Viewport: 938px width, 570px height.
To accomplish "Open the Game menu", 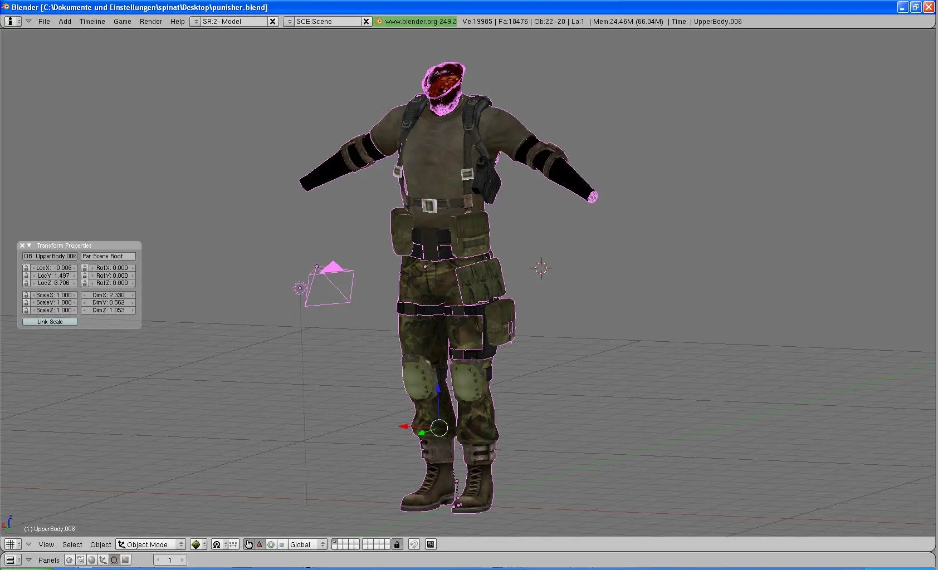I will coord(123,21).
